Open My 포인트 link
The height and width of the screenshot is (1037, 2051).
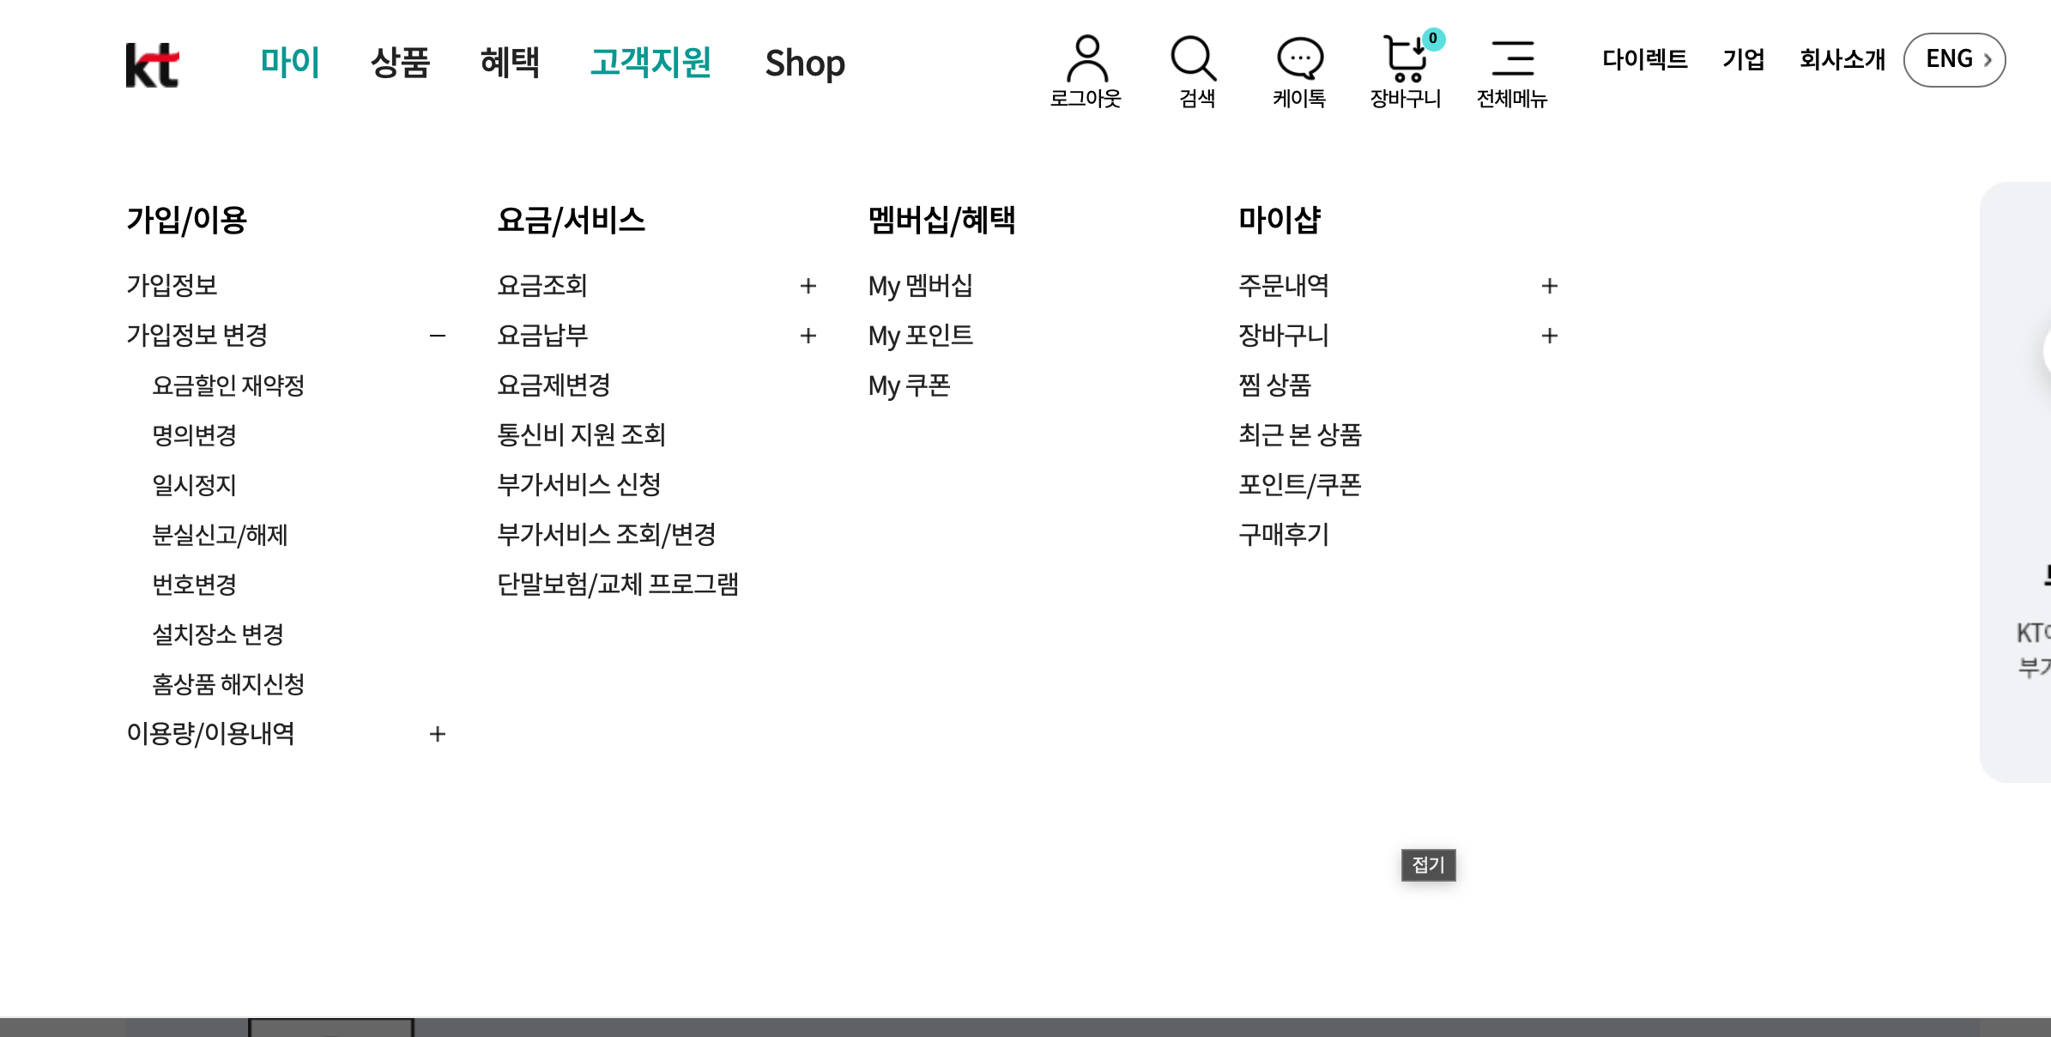coord(921,335)
